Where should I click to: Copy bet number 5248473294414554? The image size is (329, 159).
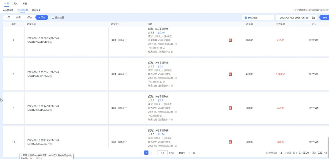(51, 110)
